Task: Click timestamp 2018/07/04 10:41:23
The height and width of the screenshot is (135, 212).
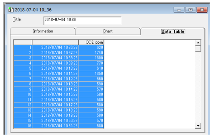Action: (55, 73)
